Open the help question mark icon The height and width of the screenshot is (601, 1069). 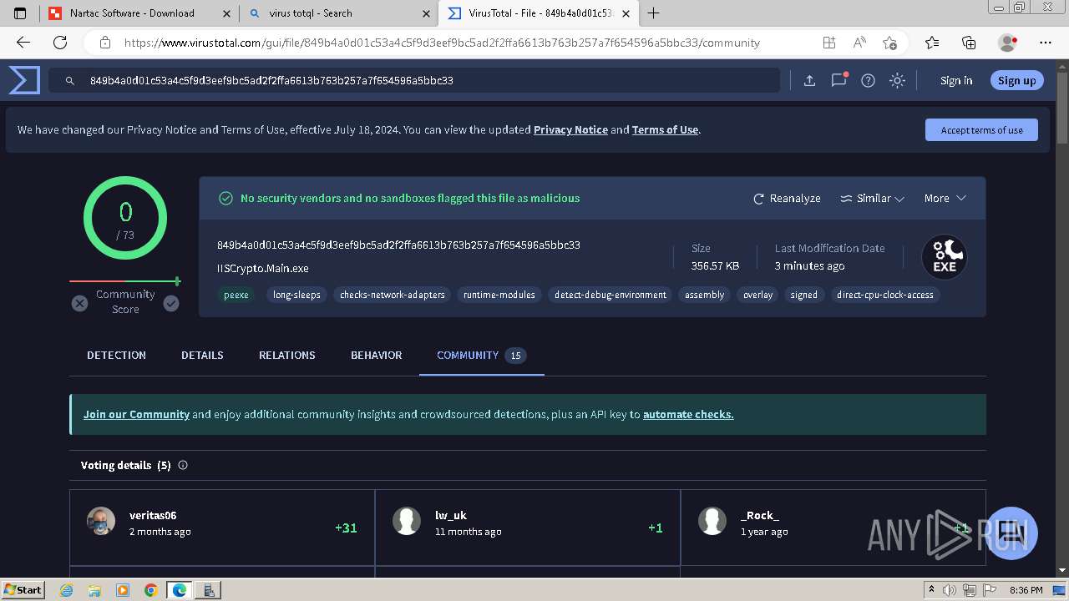point(868,81)
